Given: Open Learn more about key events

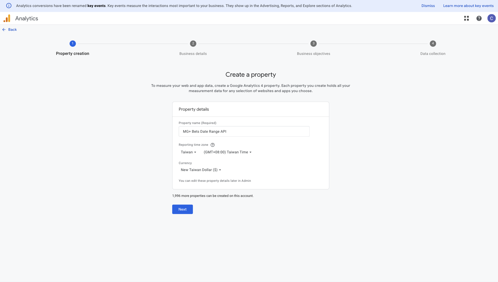Looking at the screenshot, I should [x=468, y=6].
